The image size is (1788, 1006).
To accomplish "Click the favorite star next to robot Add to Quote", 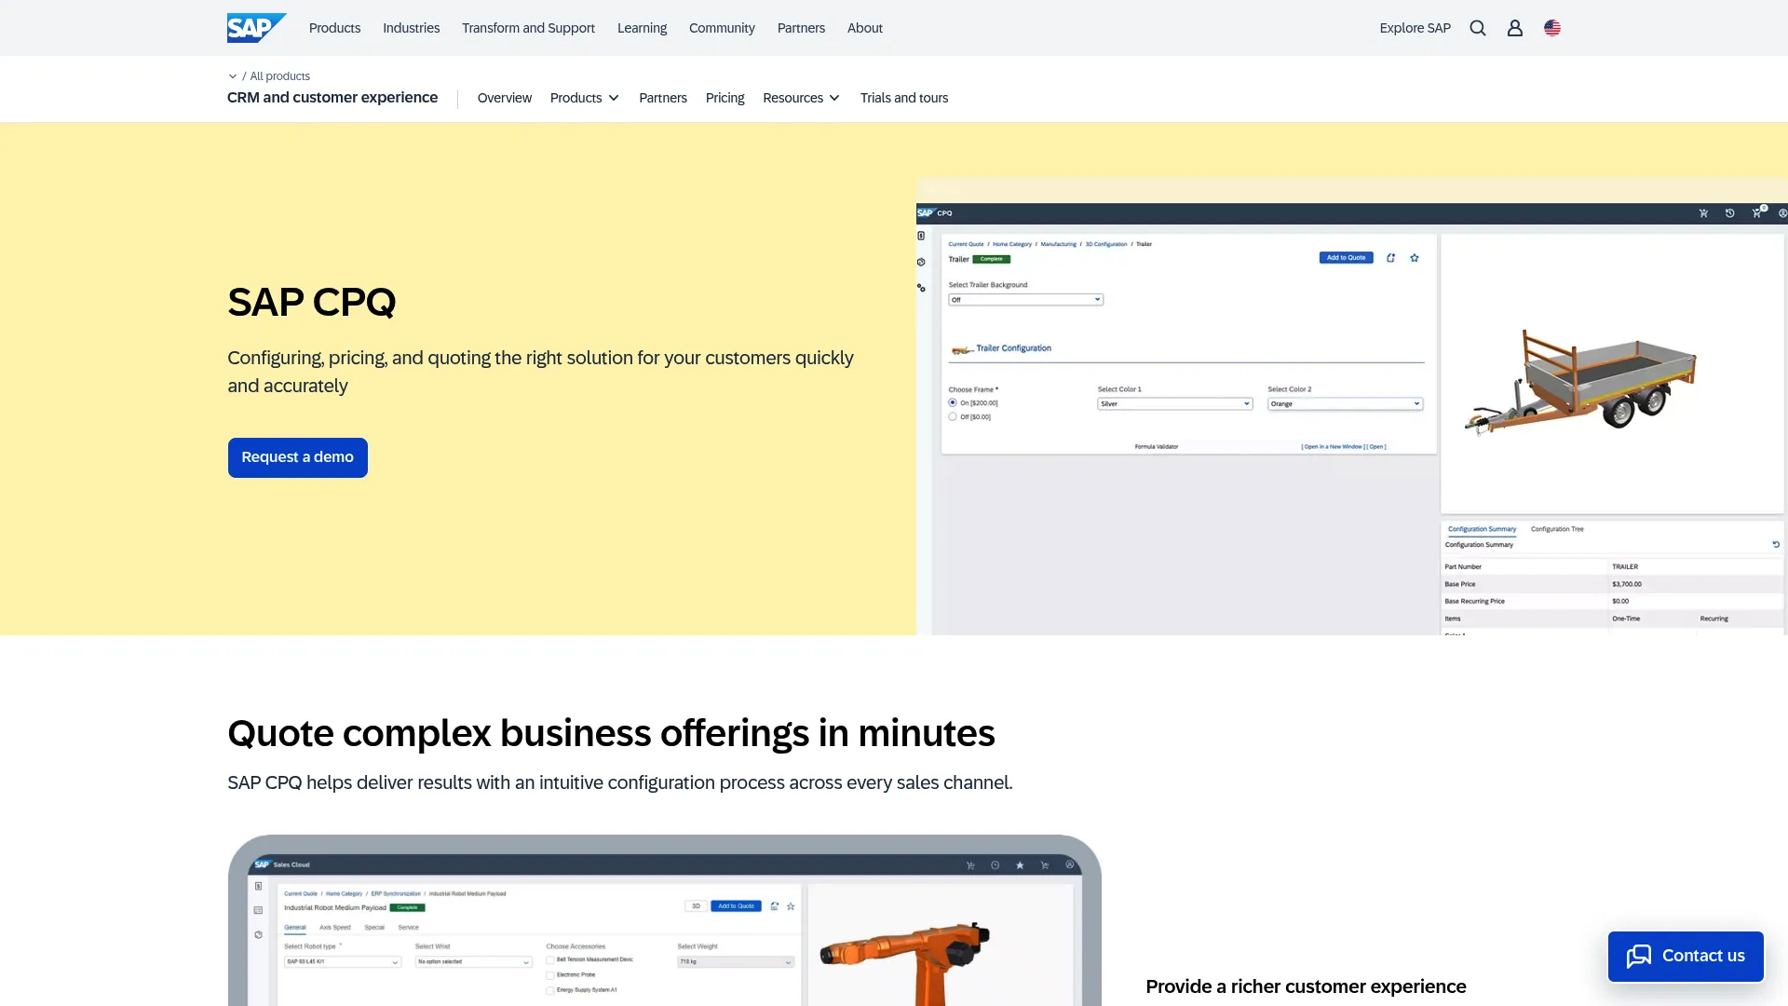I will pos(791,906).
